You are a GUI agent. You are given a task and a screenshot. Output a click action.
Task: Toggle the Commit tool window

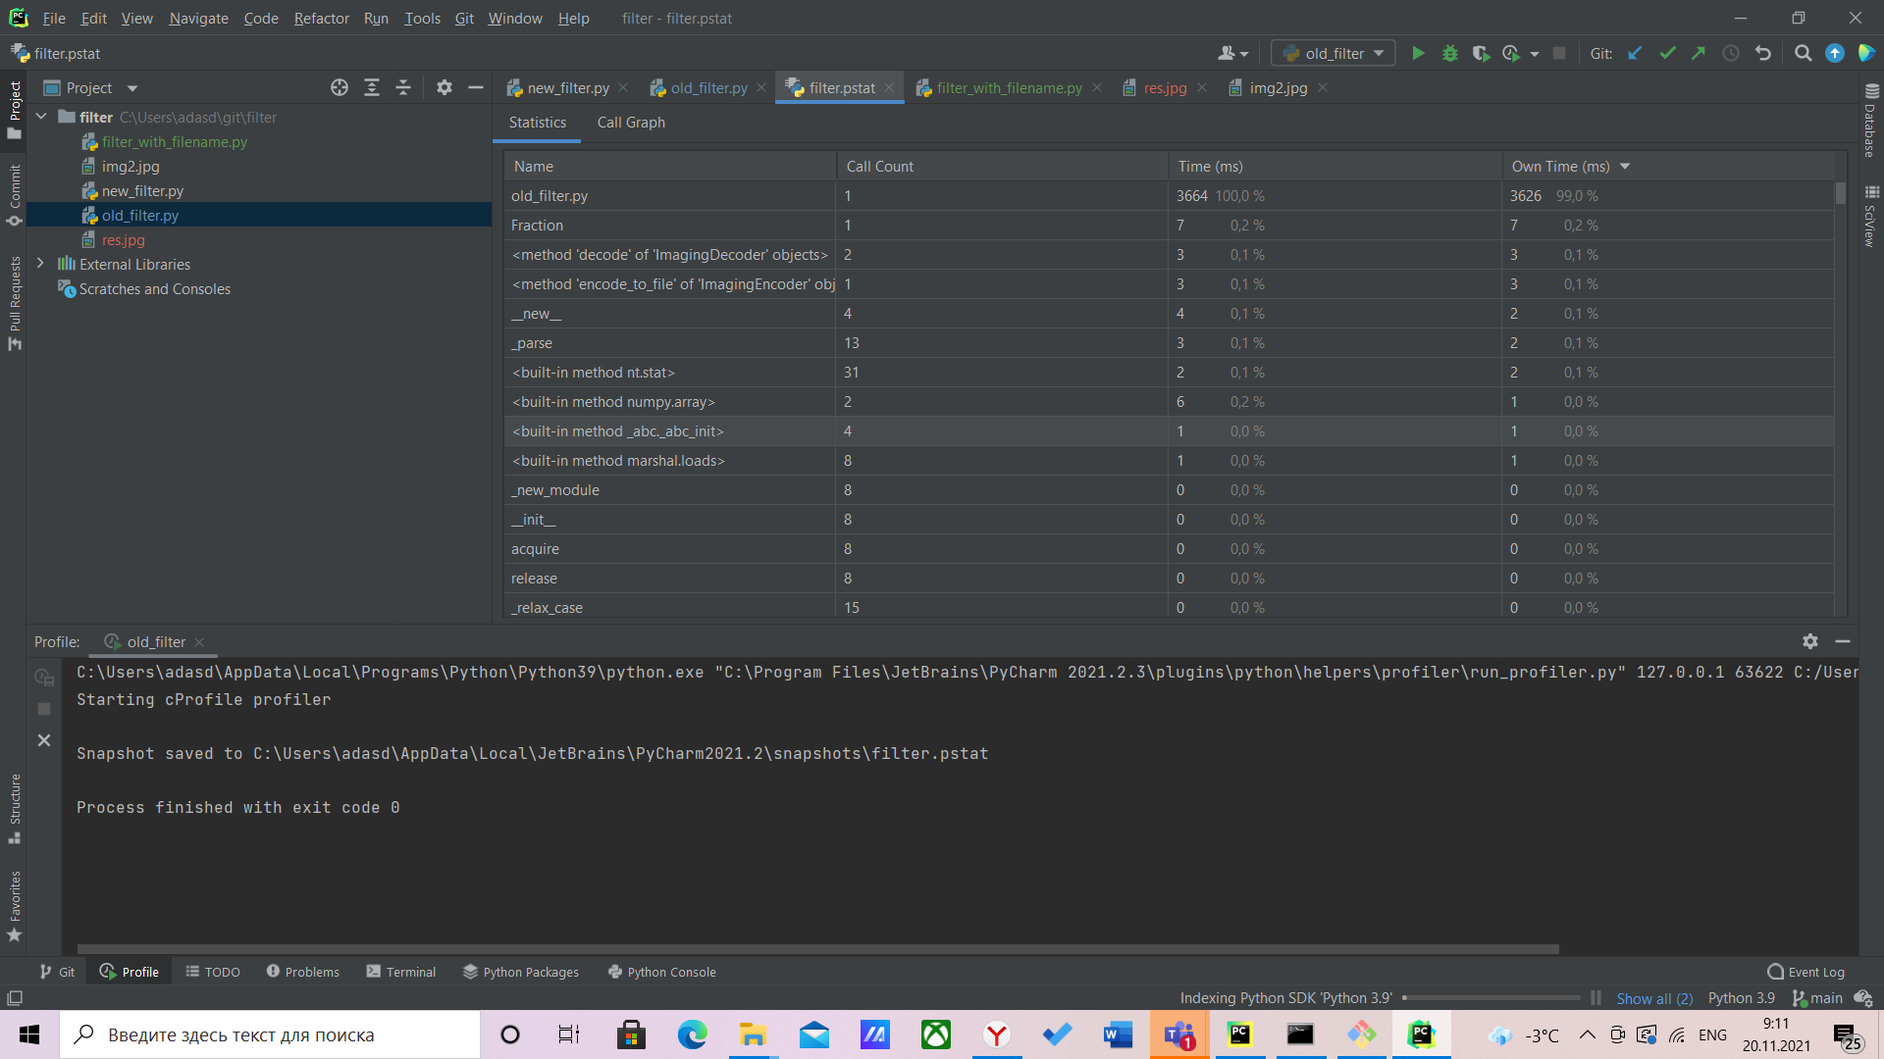pyautogui.click(x=15, y=194)
